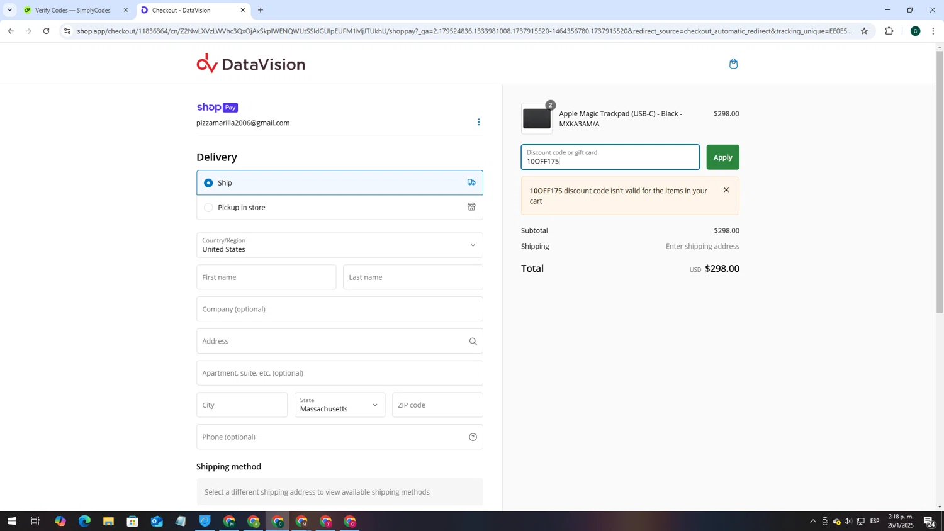Image resolution: width=944 pixels, height=531 pixels.
Task: Open Outlook from the taskbar
Action: point(157,522)
